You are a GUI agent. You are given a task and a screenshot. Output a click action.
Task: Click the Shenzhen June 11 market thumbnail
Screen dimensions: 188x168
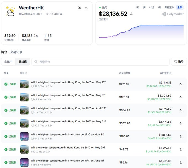pyautogui.click(x=24, y=162)
